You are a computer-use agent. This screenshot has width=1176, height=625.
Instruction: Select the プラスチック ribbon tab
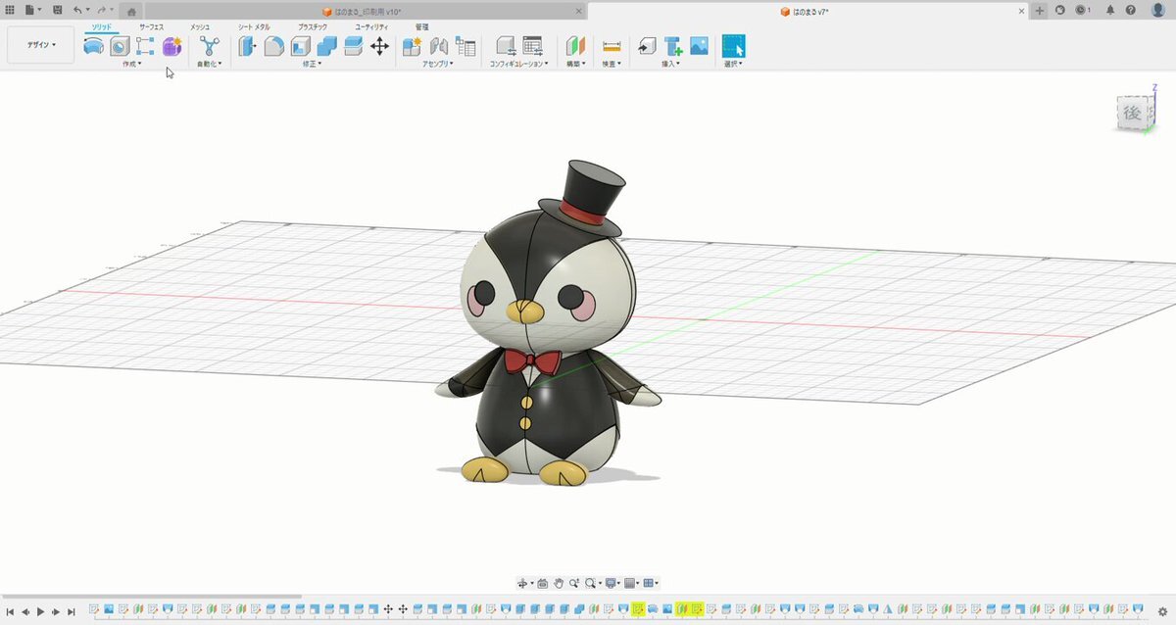coord(313,27)
